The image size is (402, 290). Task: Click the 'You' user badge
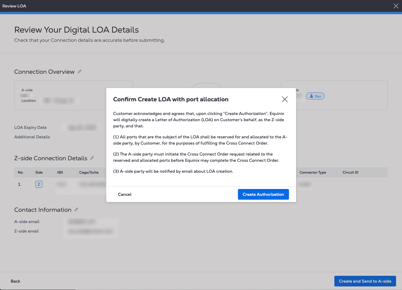coord(315,96)
